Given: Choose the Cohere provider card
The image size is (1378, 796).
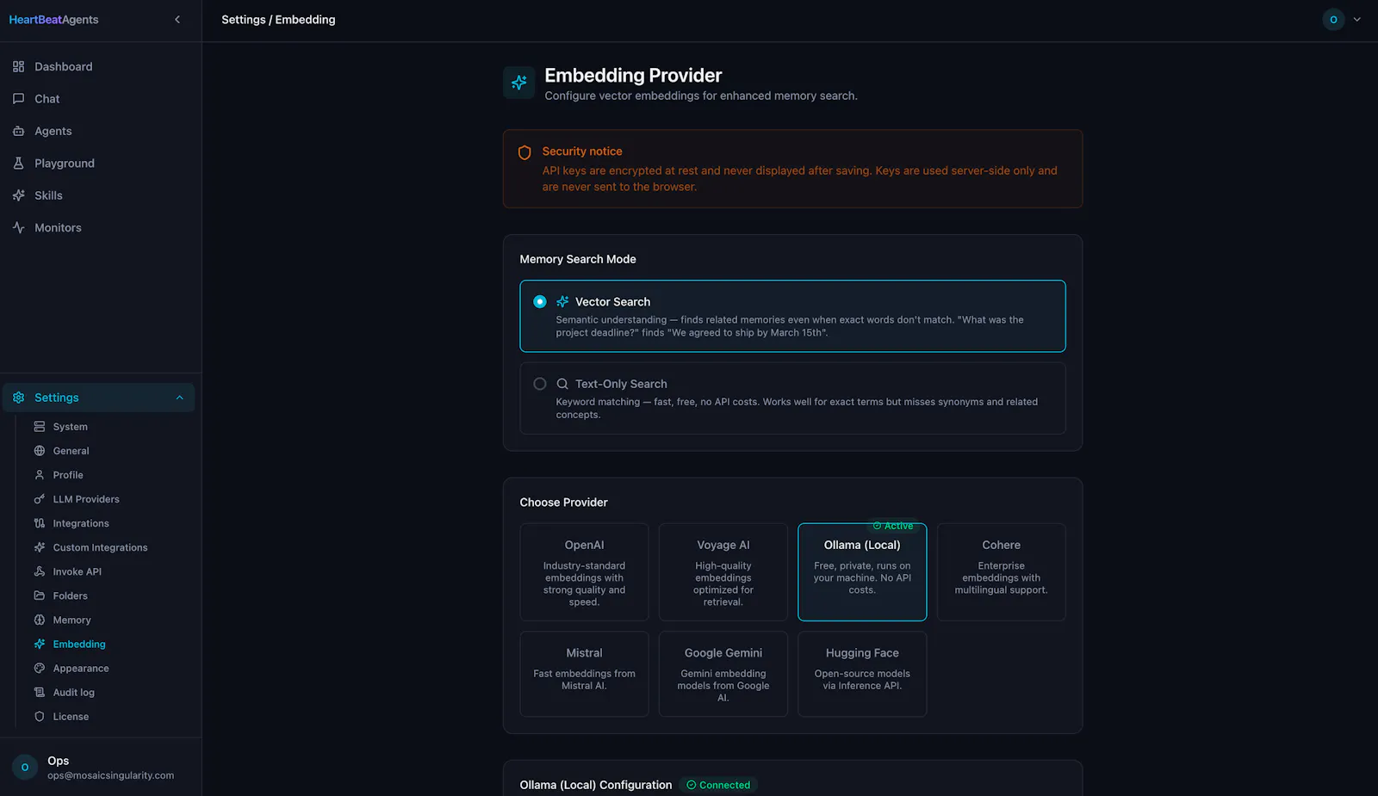Looking at the screenshot, I should pos(1002,572).
